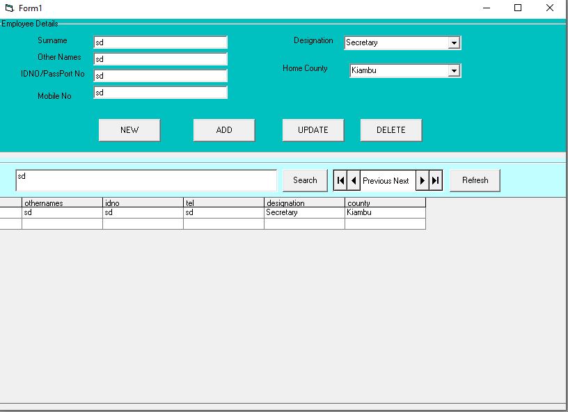
Task: Click the NEW button to clear fields
Action: click(129, 129)
